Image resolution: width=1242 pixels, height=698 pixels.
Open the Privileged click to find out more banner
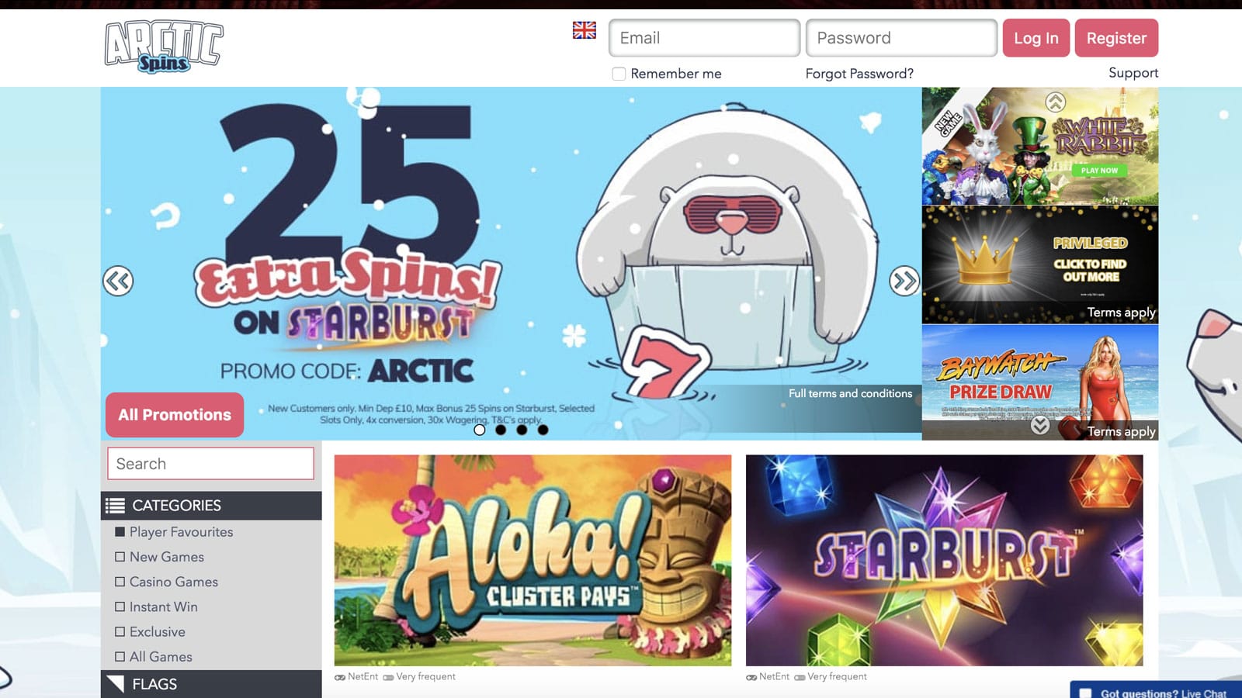pyautogui.click(x=1040, y=264)
